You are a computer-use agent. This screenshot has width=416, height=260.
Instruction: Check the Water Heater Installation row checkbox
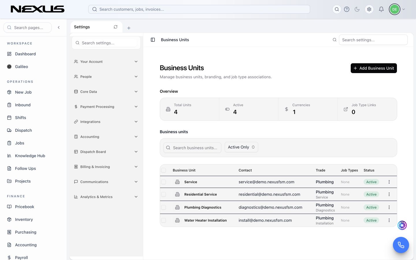coord(164,220)
